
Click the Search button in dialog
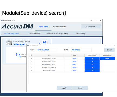(109, 50)
